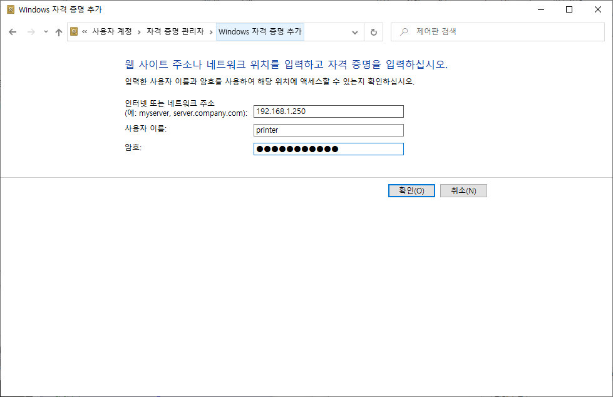613x397 pixels.
Task: Go up one level with up arrow
Action: point(59,32)
